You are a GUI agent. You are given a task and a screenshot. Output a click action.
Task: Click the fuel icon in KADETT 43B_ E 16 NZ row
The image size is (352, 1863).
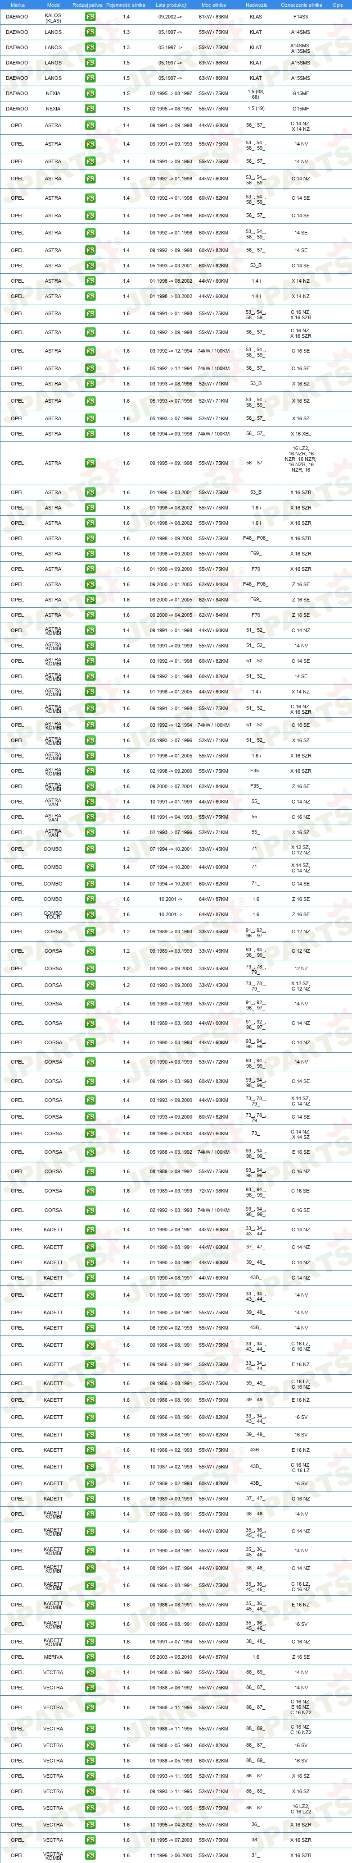(90, 1450)
